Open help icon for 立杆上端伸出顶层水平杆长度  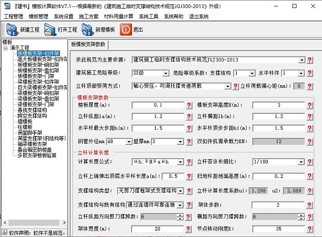(189, 176)
